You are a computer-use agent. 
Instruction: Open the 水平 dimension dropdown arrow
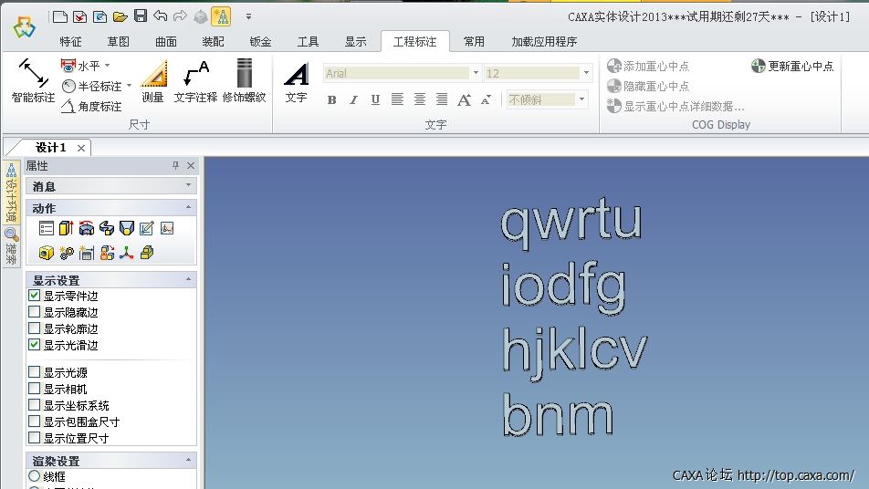point(108,66)
